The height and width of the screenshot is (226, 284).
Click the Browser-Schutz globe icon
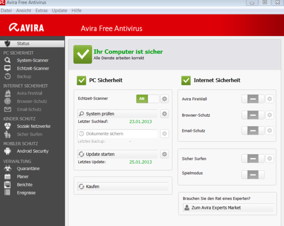(7, 101)
